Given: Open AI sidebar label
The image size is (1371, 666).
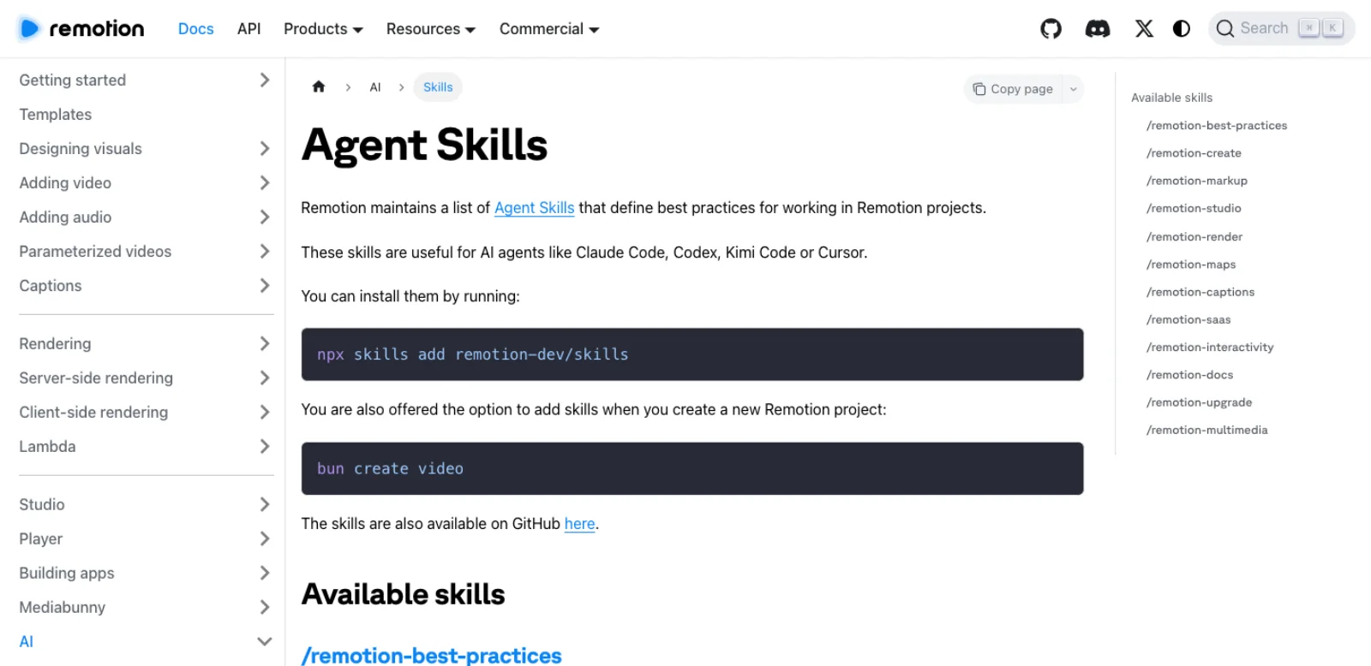Looking at the screenshot, I should pos(26,641).
